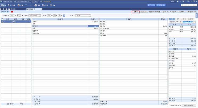This screenshot has height=108, width=198.
Task: Select the 연장수당 row in 급여항목
Action: (x=65, y=31)
